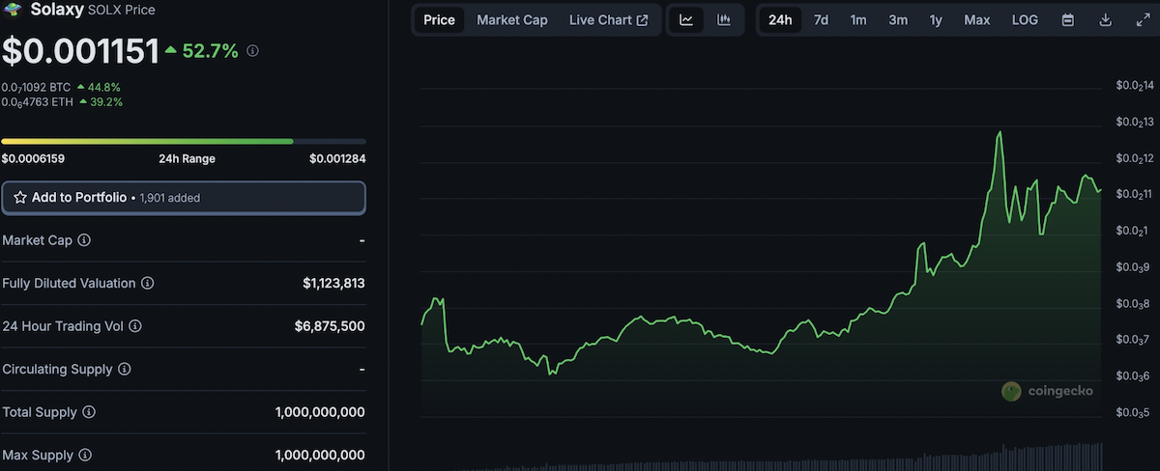Click the Solaxy SOLX Price heading
This screenshot has width=1160, height=471.
click(93, 10)
